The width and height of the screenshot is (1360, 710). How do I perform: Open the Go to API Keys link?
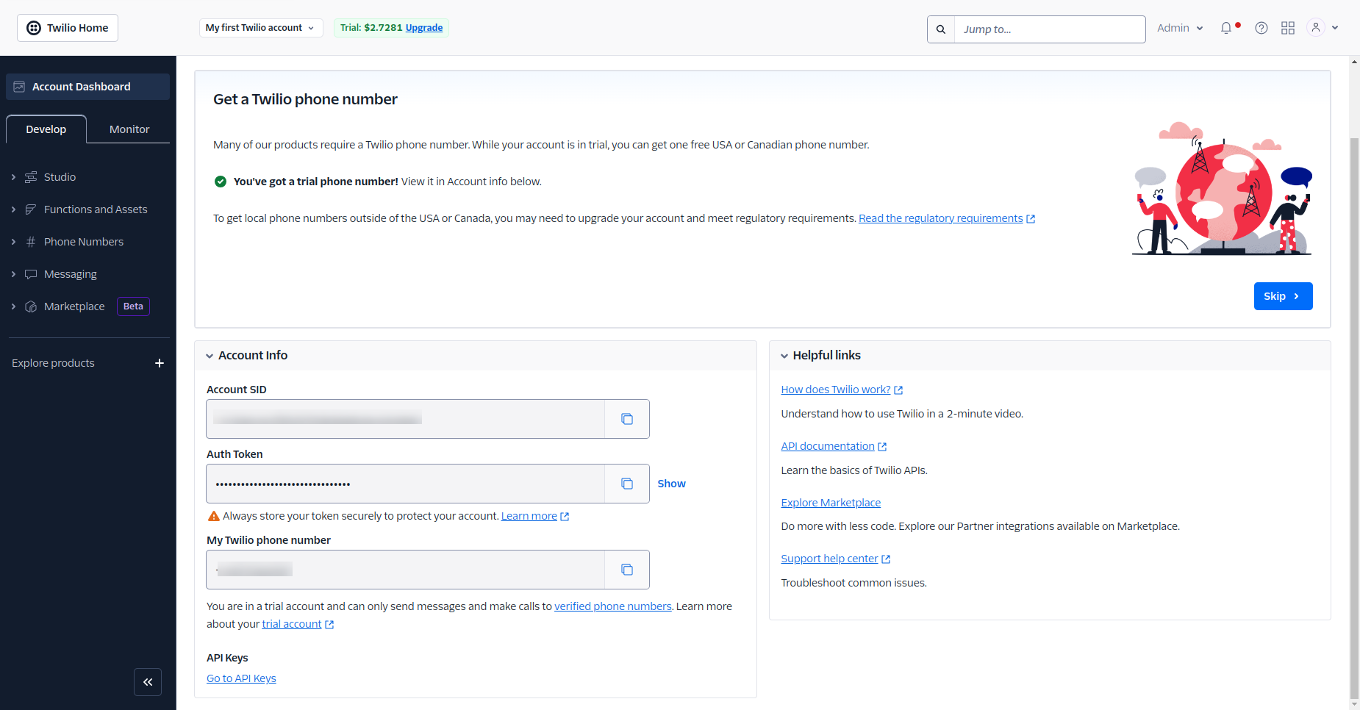(x=241, y=678)
